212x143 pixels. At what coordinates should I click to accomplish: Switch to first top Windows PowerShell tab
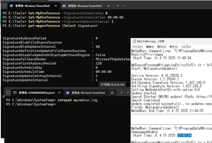(x=34, y=6)
